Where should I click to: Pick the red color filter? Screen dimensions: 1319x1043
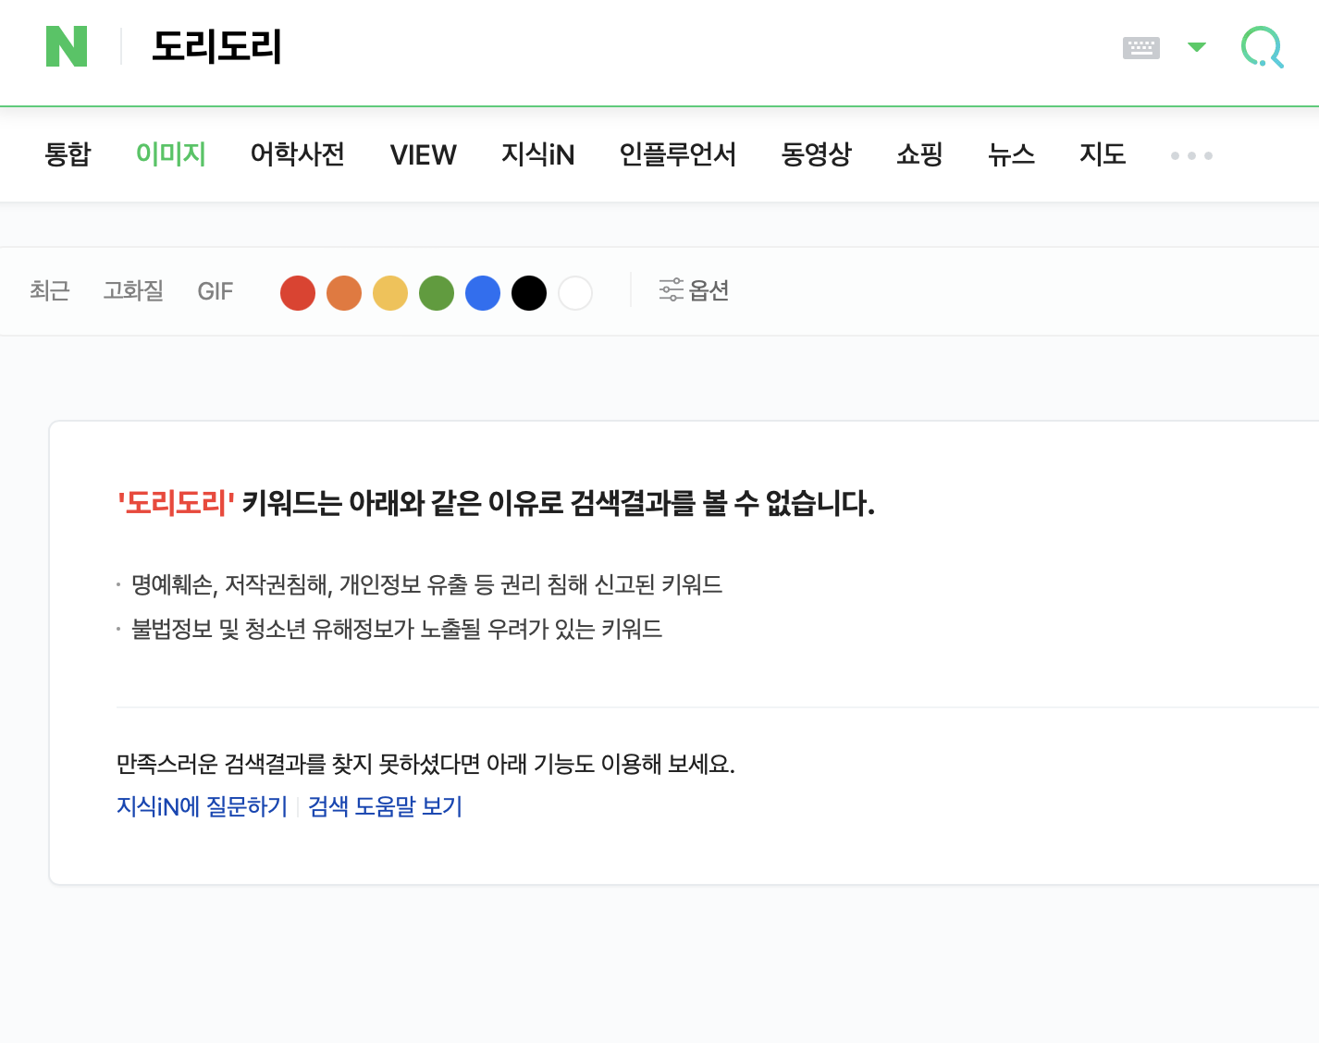298,293
